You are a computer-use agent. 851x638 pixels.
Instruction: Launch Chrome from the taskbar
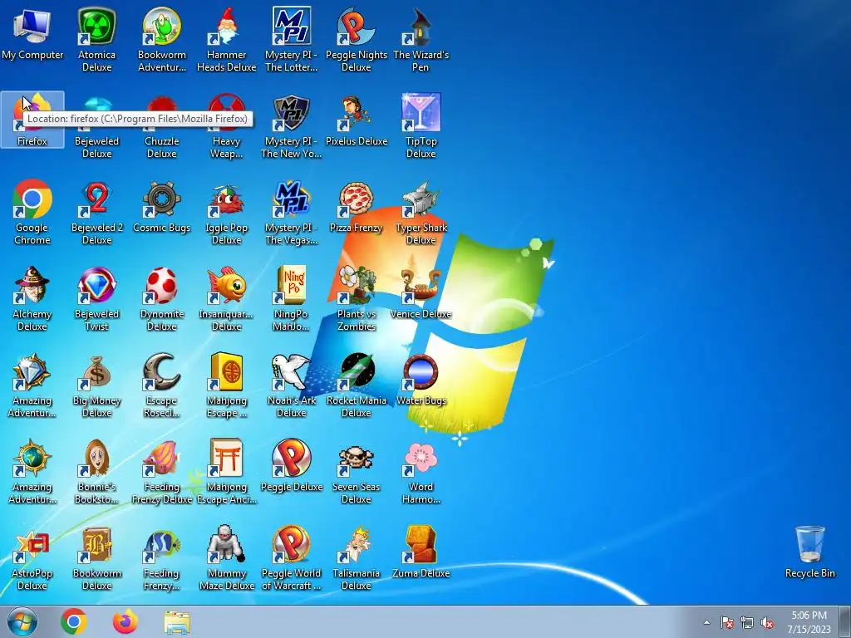(x=74, y=621)
